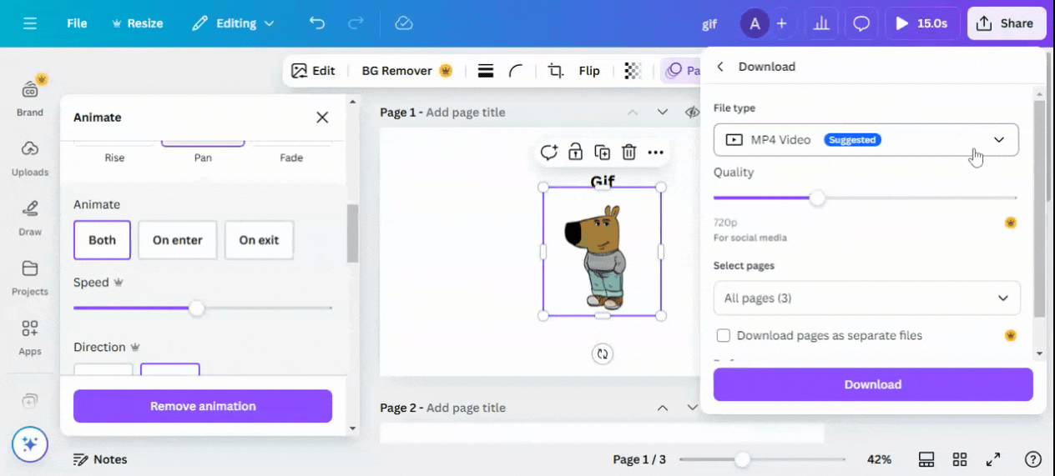Click the Quality slider handle
The image size is (1055, 476).
pyautogui.click(x=818, y=198)
